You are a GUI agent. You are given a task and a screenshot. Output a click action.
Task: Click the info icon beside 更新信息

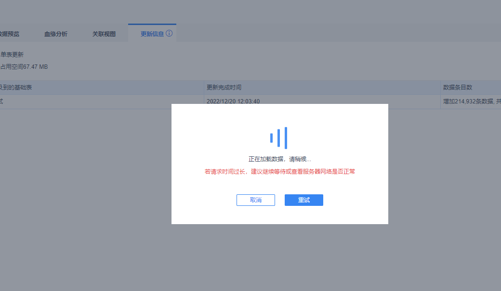click(169, 34)
